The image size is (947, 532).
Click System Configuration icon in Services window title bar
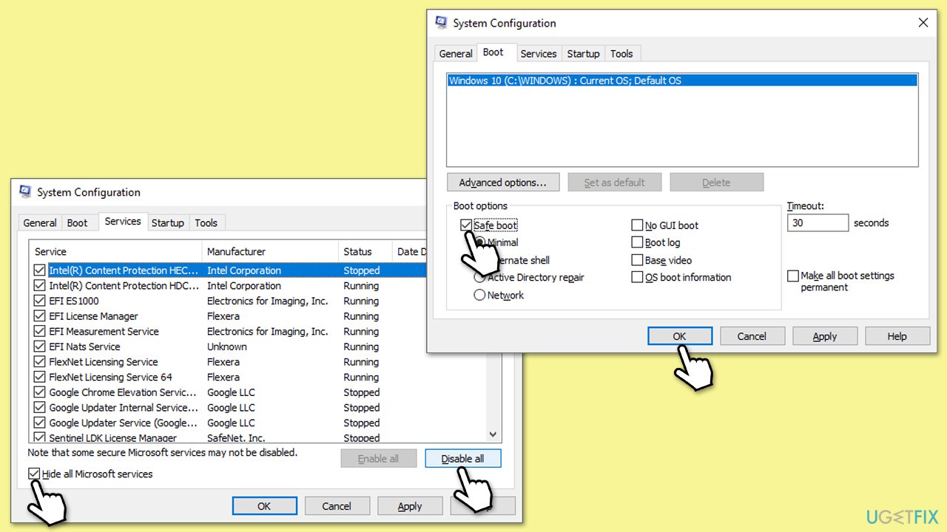26,192
